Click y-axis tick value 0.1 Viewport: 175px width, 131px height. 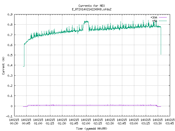coord(10,96)
